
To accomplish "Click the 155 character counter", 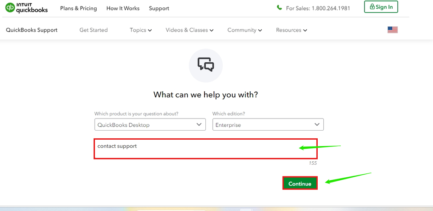I will point(313,163).
